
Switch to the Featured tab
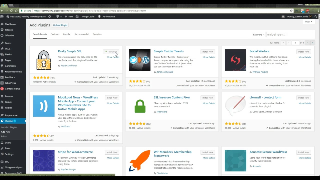coord(55,34)
